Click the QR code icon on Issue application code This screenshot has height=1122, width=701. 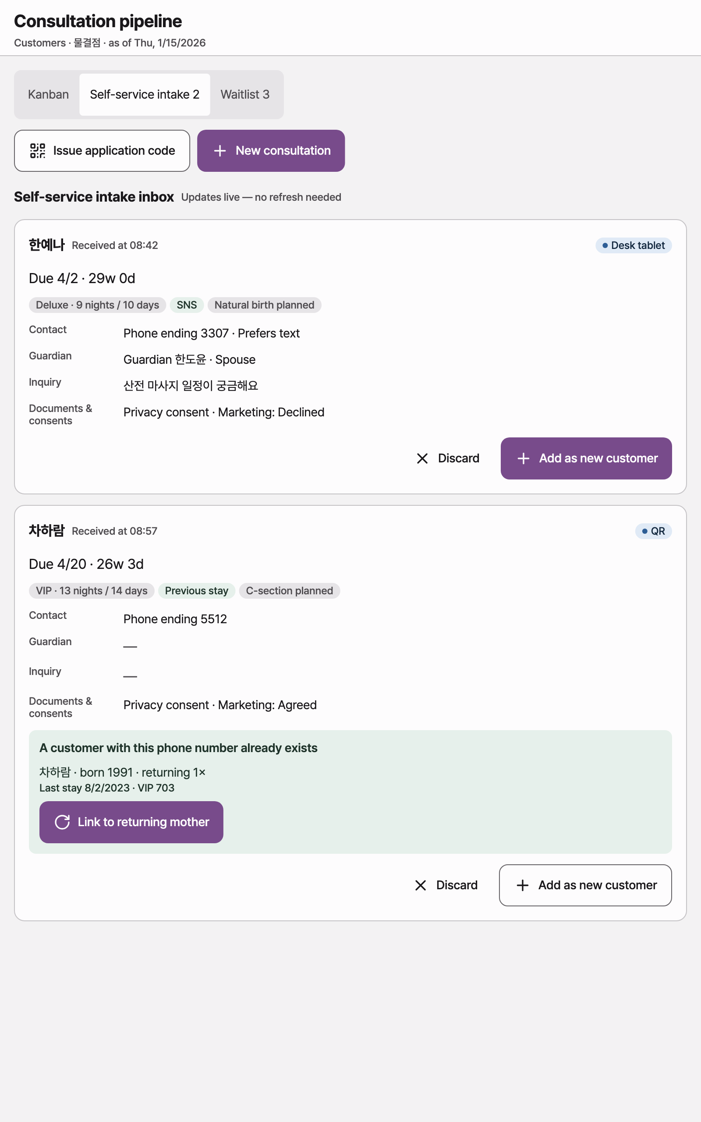point(38,151)
